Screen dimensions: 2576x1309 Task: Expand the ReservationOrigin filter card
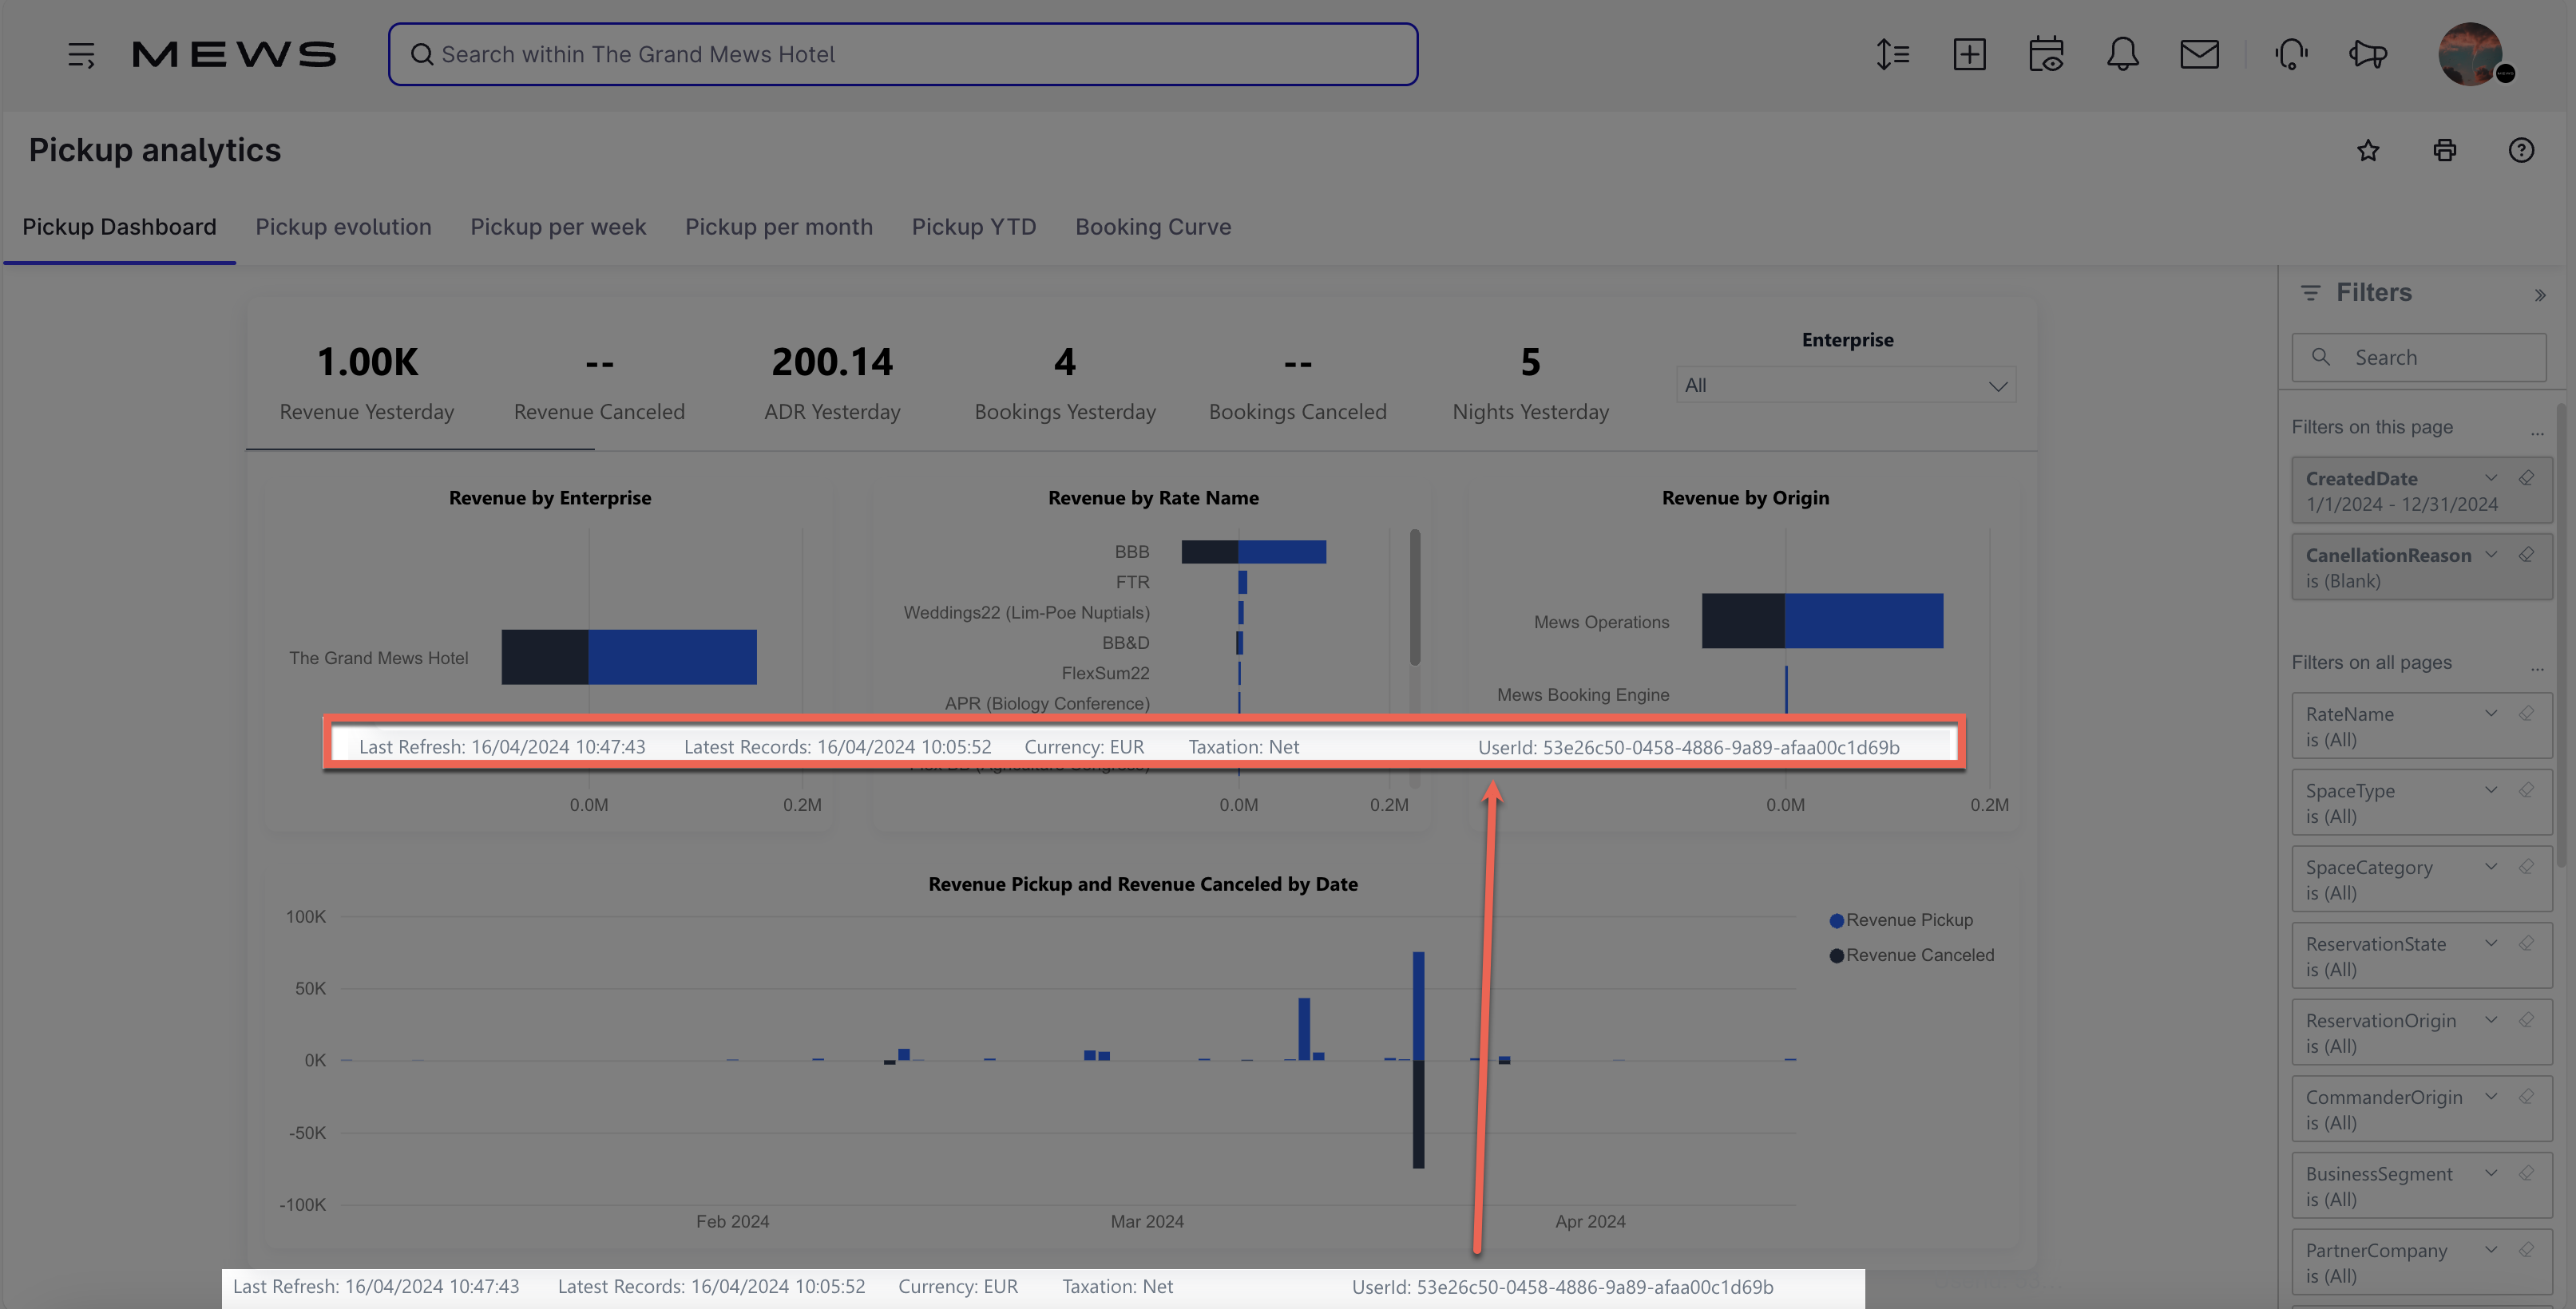pyautogui.click(x=2491, y=1020)
